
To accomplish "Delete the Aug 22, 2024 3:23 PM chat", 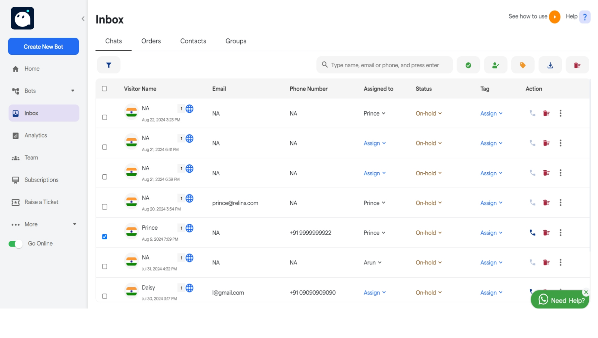I will (x=546, y=113).
